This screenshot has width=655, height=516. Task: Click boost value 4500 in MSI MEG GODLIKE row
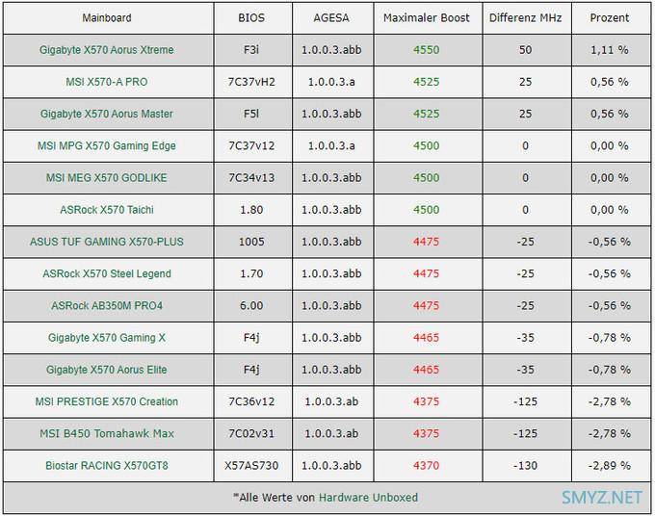[427, 178]
